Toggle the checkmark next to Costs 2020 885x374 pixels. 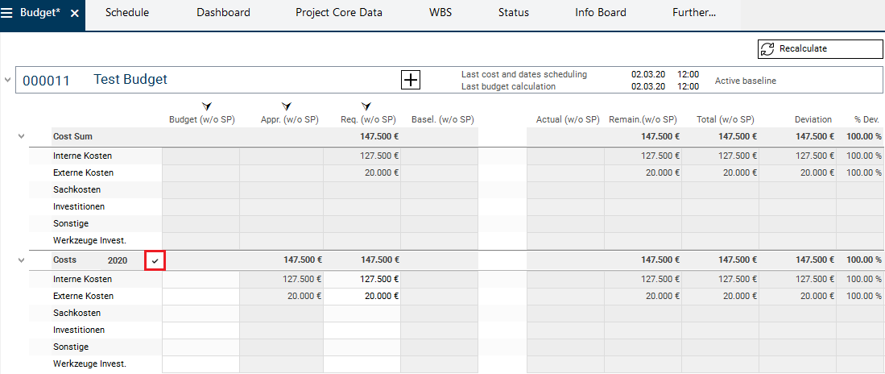coord(155,260)
